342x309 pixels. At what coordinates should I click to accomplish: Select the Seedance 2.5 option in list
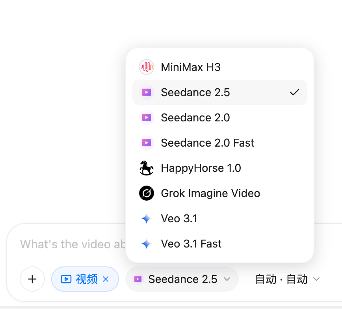(220, 92)
